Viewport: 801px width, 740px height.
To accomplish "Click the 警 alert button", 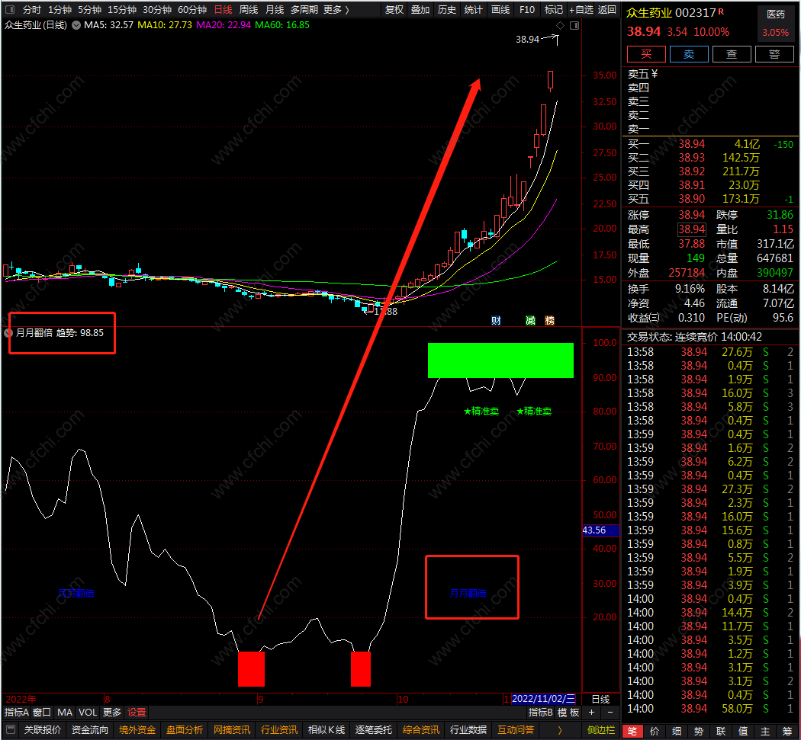I will tap(774, 54).
